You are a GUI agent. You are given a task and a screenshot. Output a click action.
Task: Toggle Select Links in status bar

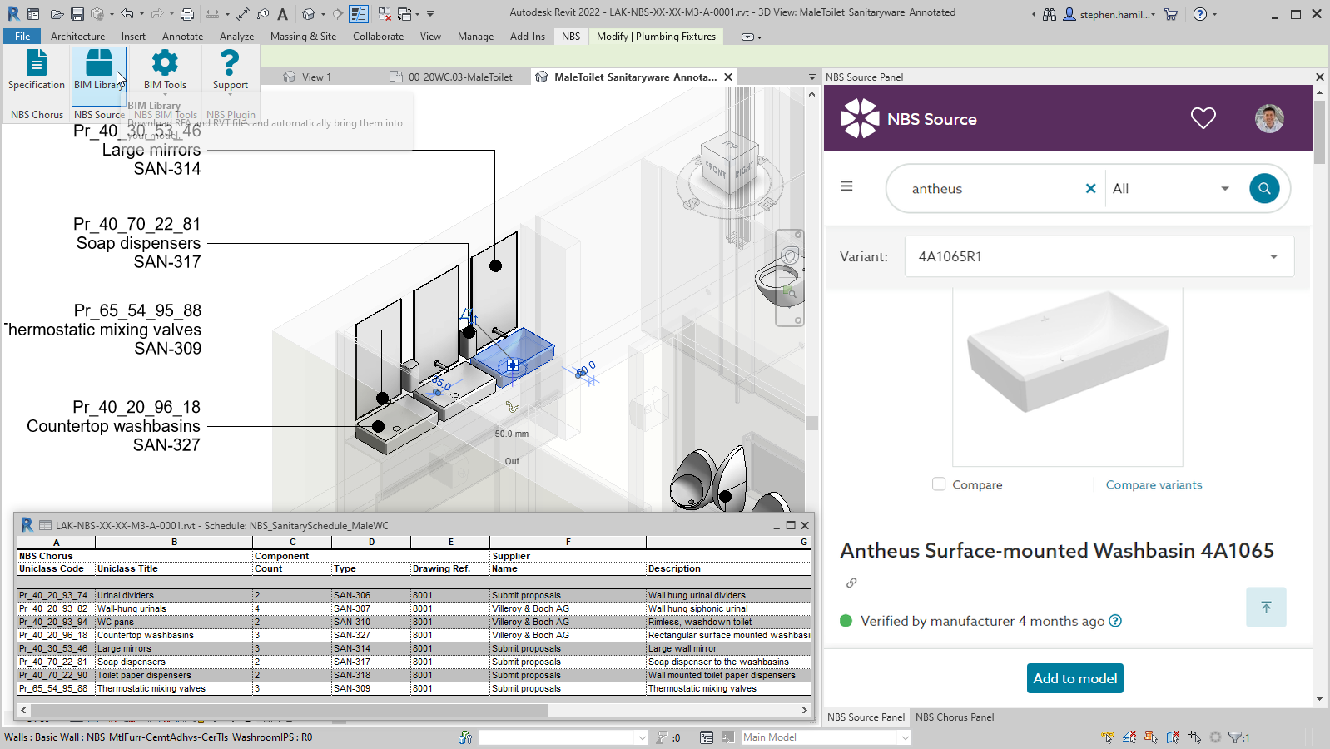coord(1108,737)
